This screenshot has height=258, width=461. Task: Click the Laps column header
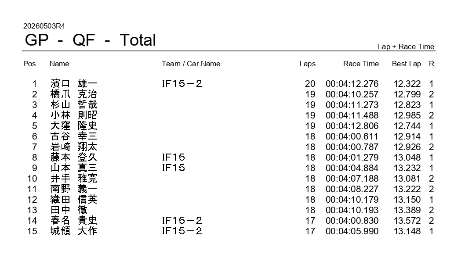click(x=308, y=64)
